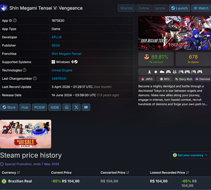Open the Shin Megami Tensei franchise link
Image resolution: width=211 pixels, height=190 pixels.
pos(67,54)
